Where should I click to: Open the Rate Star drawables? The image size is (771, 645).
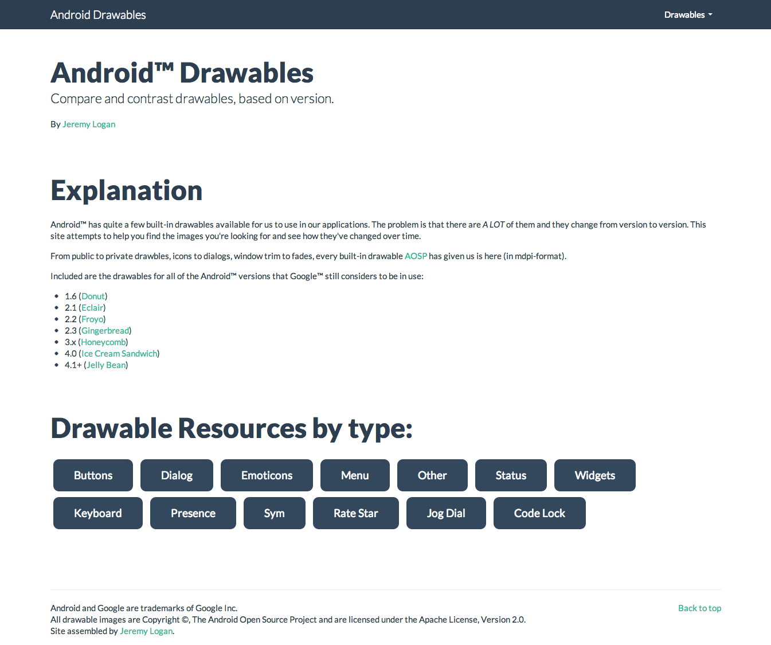355,513
